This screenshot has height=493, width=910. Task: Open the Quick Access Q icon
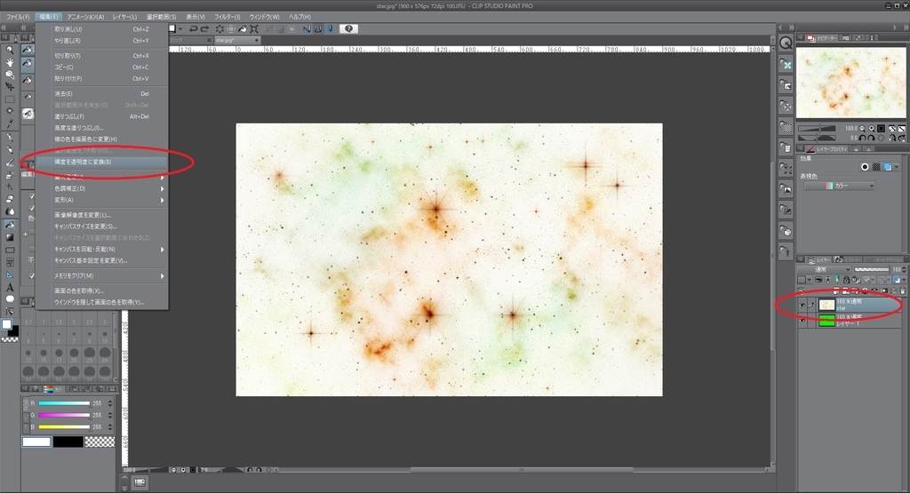786,43
